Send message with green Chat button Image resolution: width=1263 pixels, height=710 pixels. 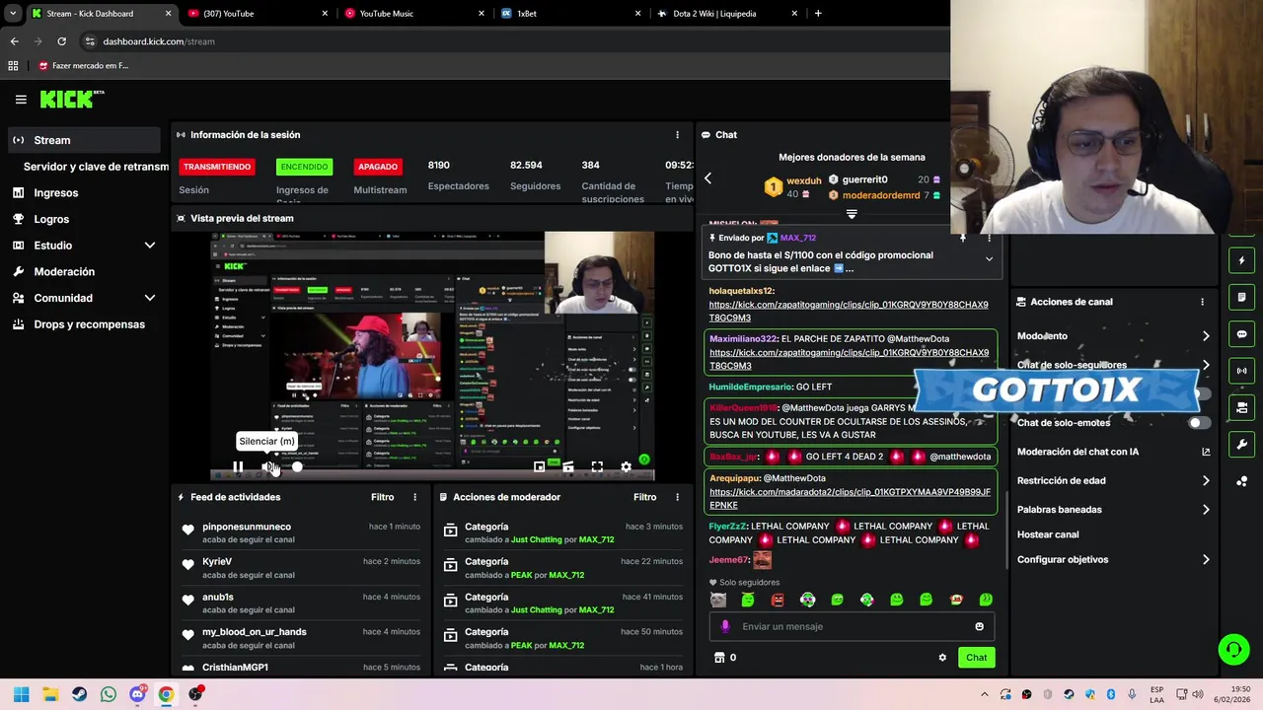coord(976,658)
